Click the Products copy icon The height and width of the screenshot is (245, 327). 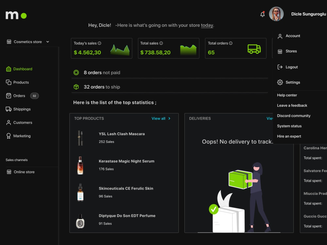pyautogui.click(x=9, y=82)
